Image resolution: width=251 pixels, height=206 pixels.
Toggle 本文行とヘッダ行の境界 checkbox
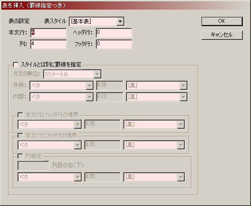pyautogui.click(x=20, y=115)
